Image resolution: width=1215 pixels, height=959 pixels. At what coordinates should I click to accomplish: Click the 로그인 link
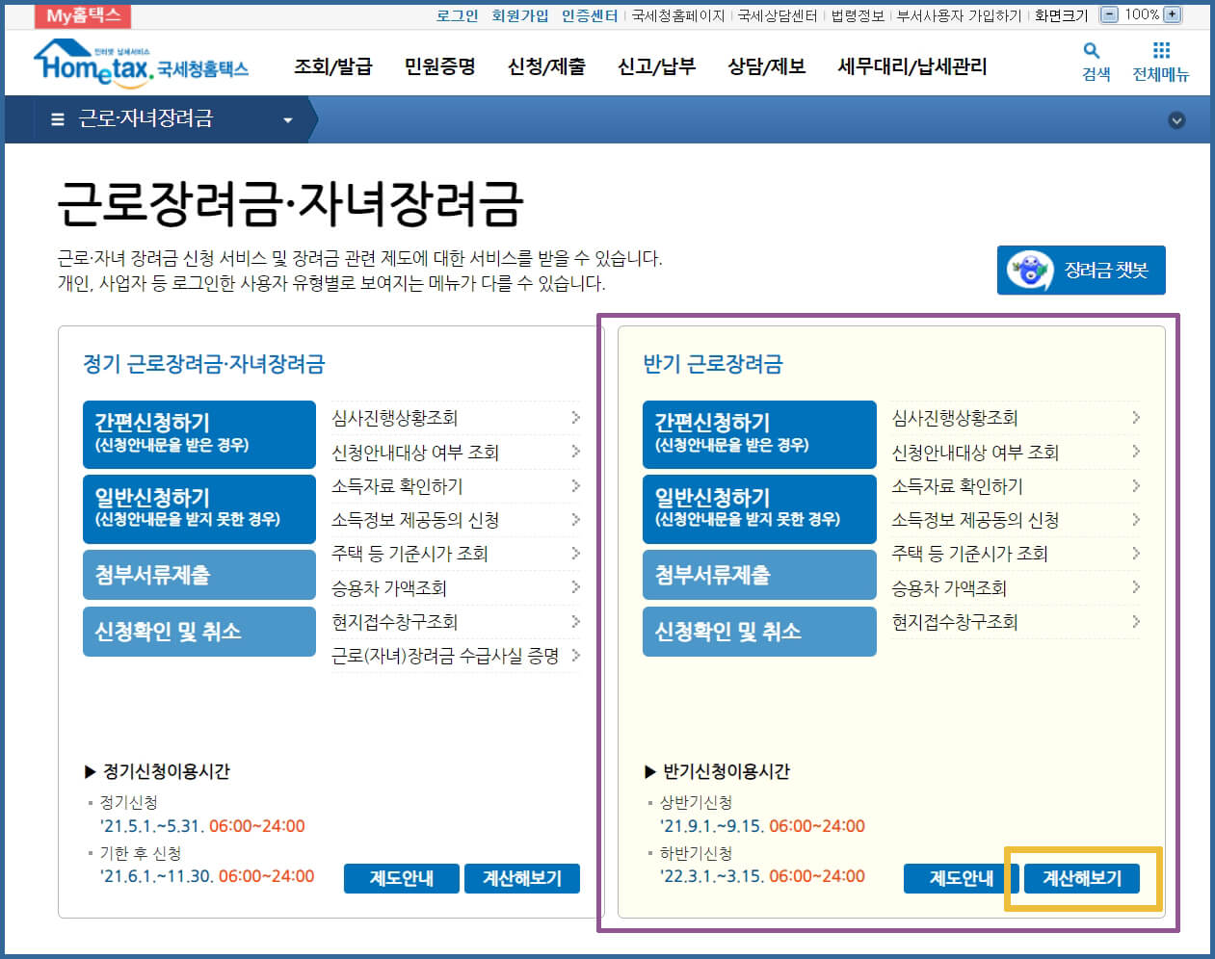[x=456, y=14]
